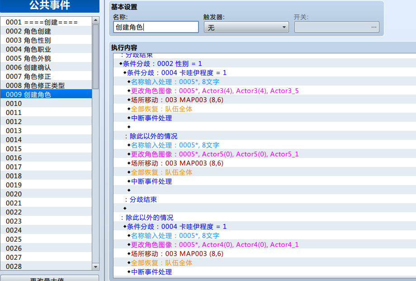Viewport: 416px width, 281px height.
Task: Select the 更改角色图像 command using Actor5_1
Action: (x=265, y=154)
